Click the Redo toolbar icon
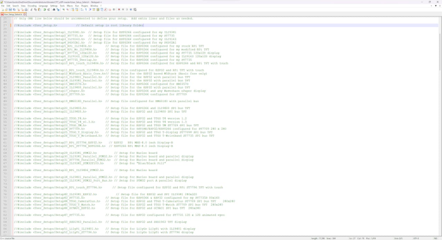The height and width of the screenshot is (240, 442). (48, 9)
